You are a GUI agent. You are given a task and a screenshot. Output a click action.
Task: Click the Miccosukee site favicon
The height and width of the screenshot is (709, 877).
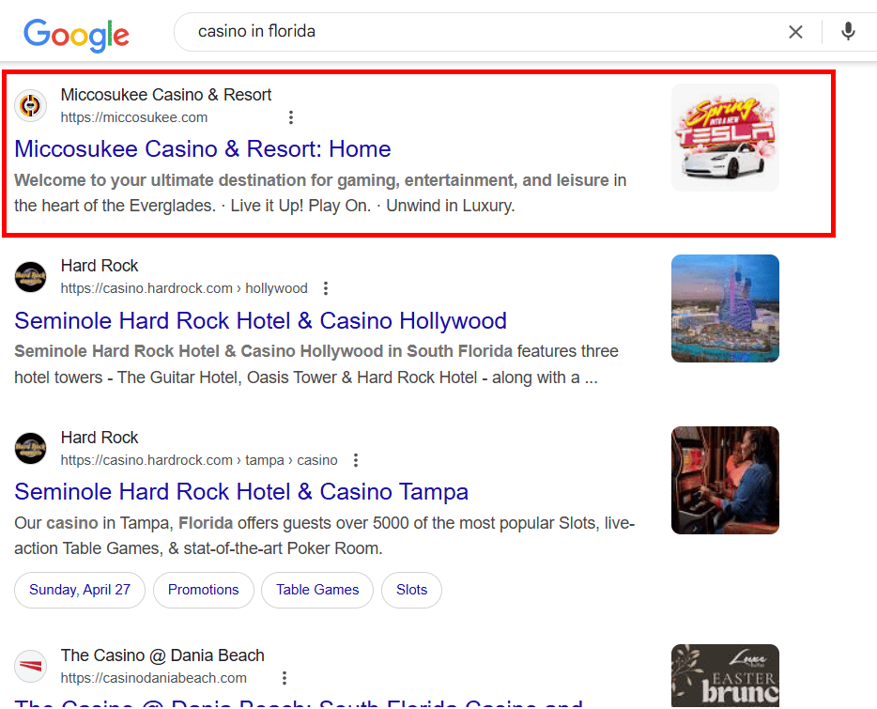pos(31,105)
